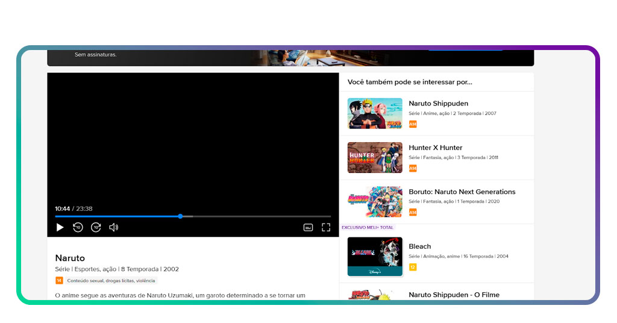Click the A14 rating badge under Boruto
This screenshot has height=323, width=617.
coord(413,213)
